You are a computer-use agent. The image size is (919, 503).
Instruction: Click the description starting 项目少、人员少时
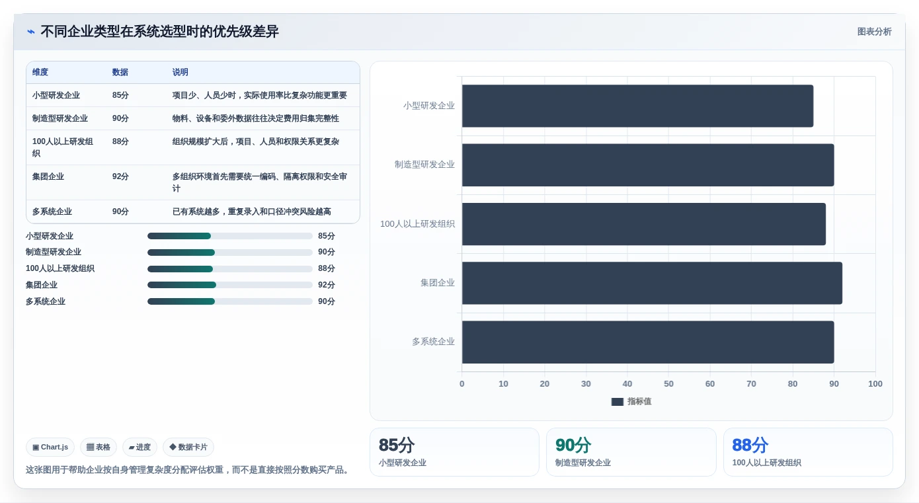[260, 95]
